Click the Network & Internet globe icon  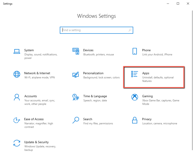tap(17, 74)
